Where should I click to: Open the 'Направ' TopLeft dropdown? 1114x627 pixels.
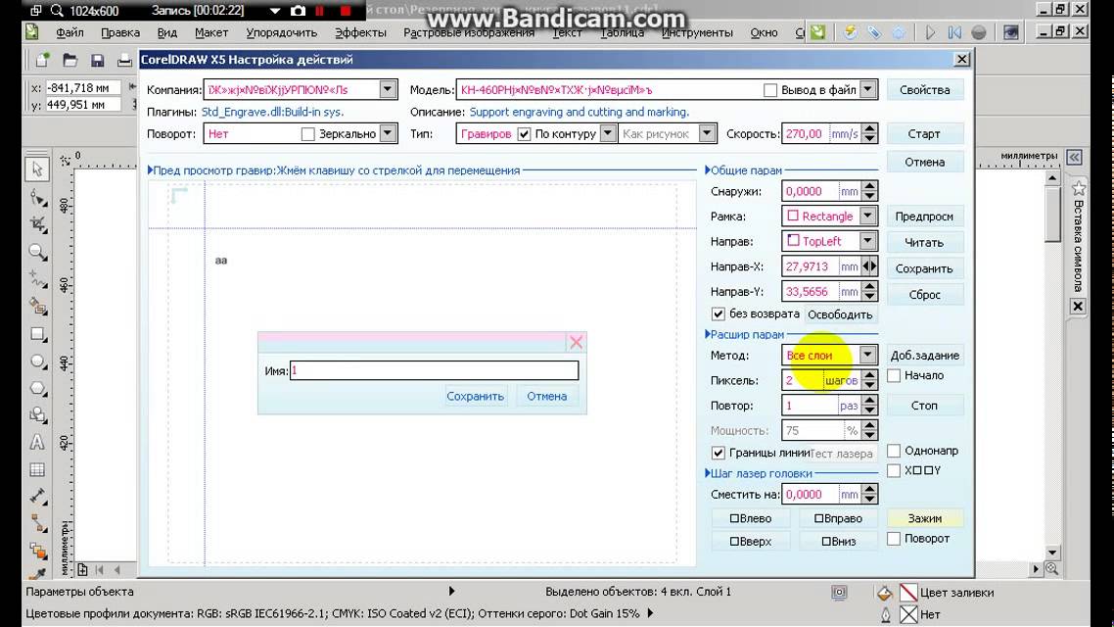pos(868,241)
